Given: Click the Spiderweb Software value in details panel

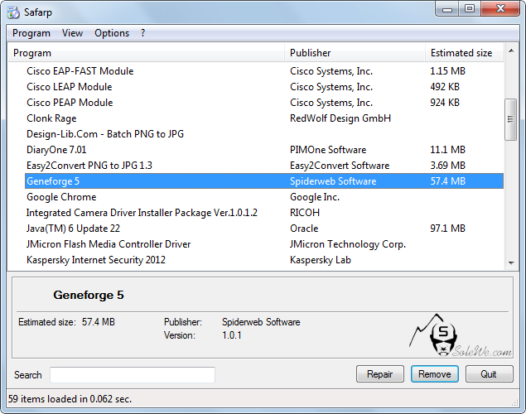Looking at the screenshot, I should click(x=261, y=322).
